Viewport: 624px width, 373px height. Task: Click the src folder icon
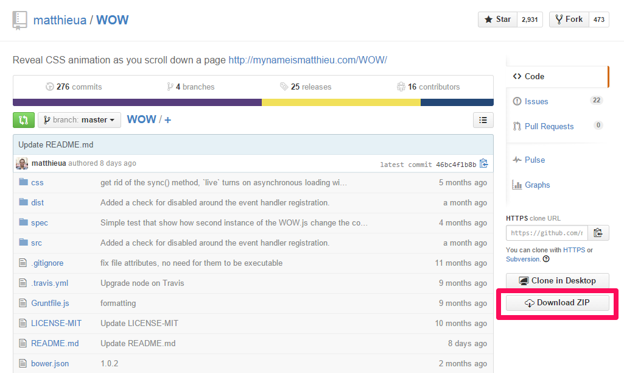24,243
